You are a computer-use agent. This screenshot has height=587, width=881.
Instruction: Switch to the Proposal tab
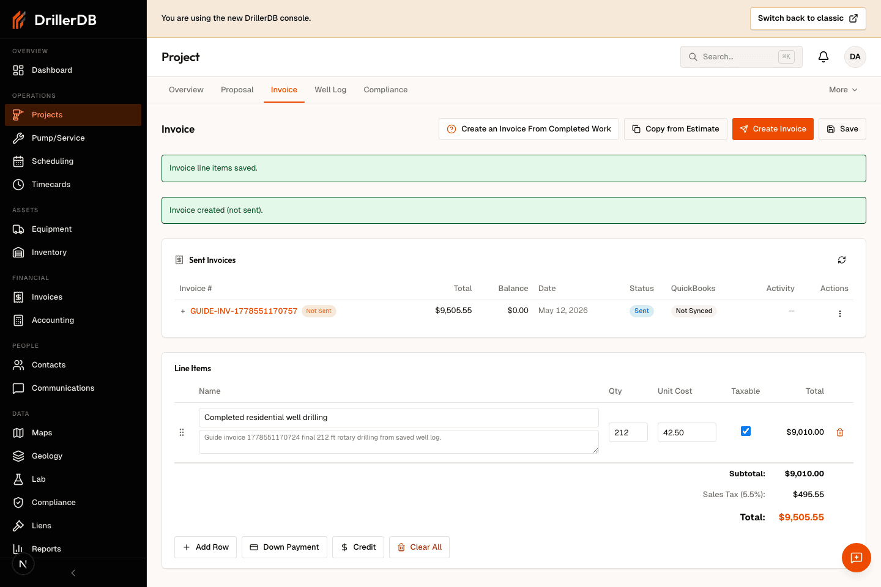tap(237, 90)
